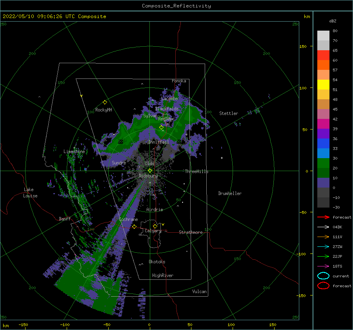Image resolution: width=353 pixels, height=330 pixels.
Task: Click the Calgary city label
Action: 153,231
